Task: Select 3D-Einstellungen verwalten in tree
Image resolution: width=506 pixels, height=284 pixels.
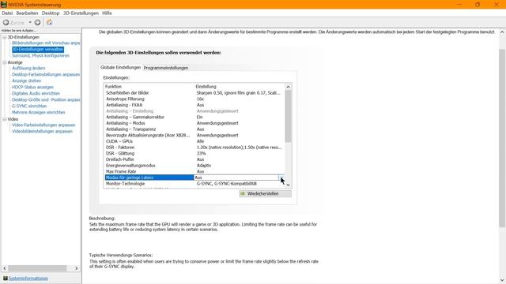Action: (38, 49)
